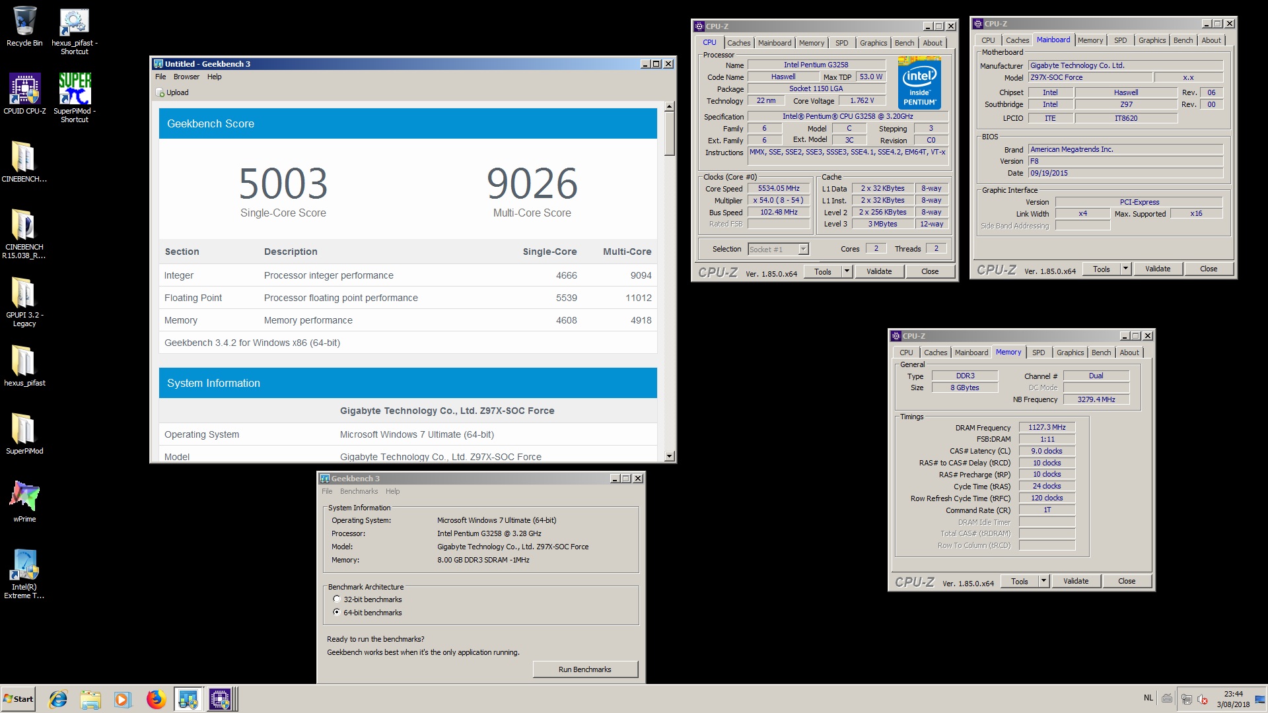
Task: Launch SuperPiMod Shortcut desktop icon
Action: (x=74, y=98)
